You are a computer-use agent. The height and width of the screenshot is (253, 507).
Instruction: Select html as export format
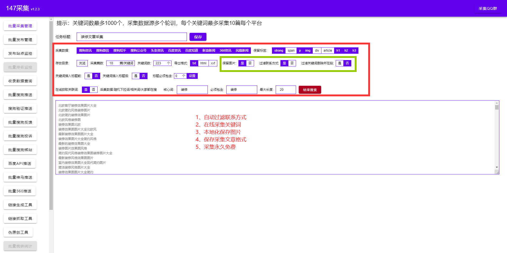[x=203, y=63]
